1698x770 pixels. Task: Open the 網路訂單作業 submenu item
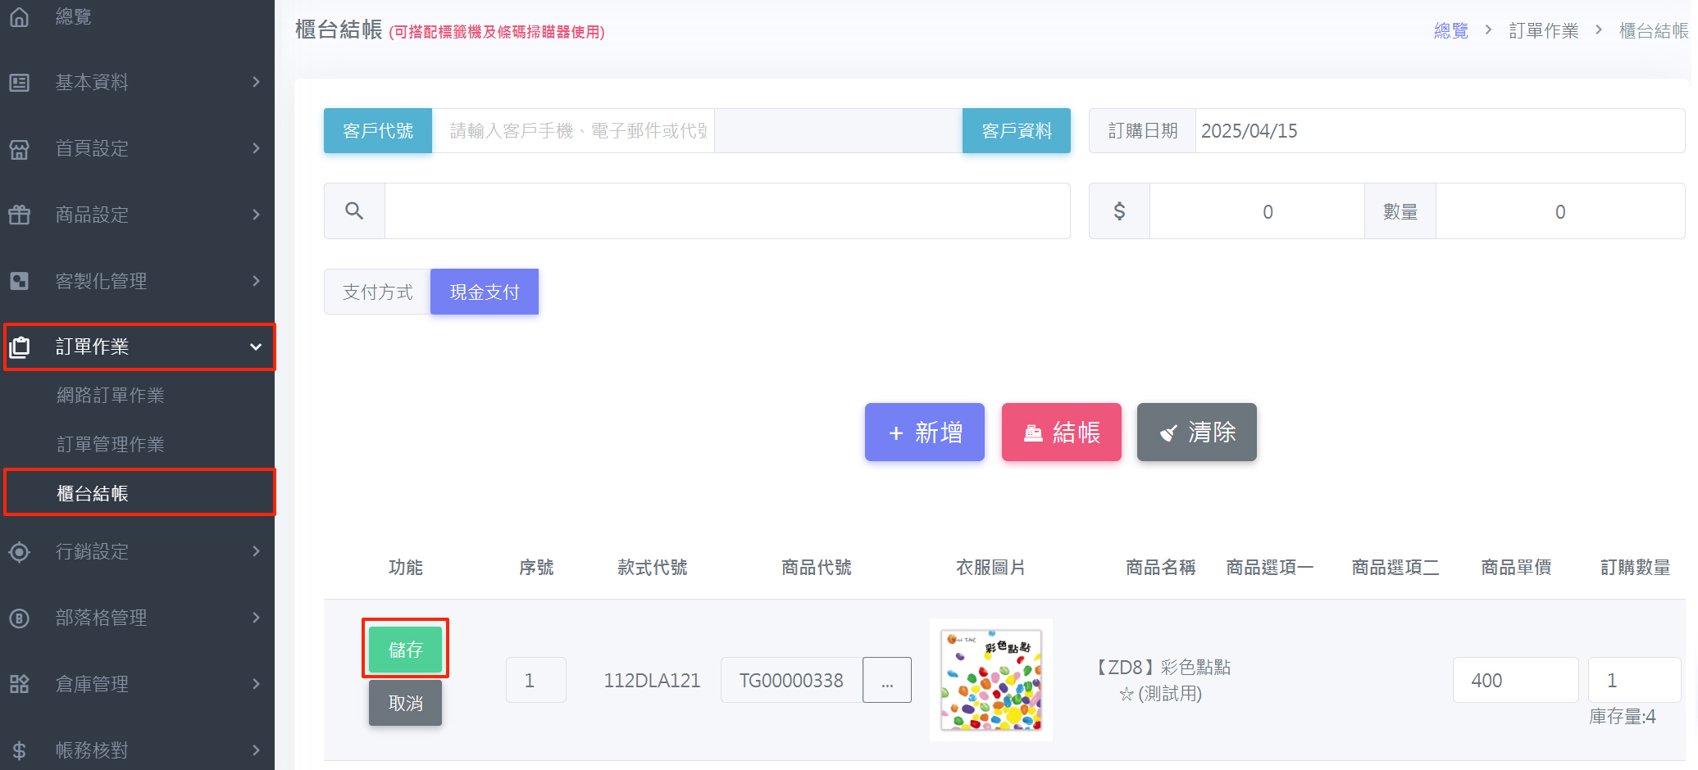pyautogui.click(x=111, y=396)
